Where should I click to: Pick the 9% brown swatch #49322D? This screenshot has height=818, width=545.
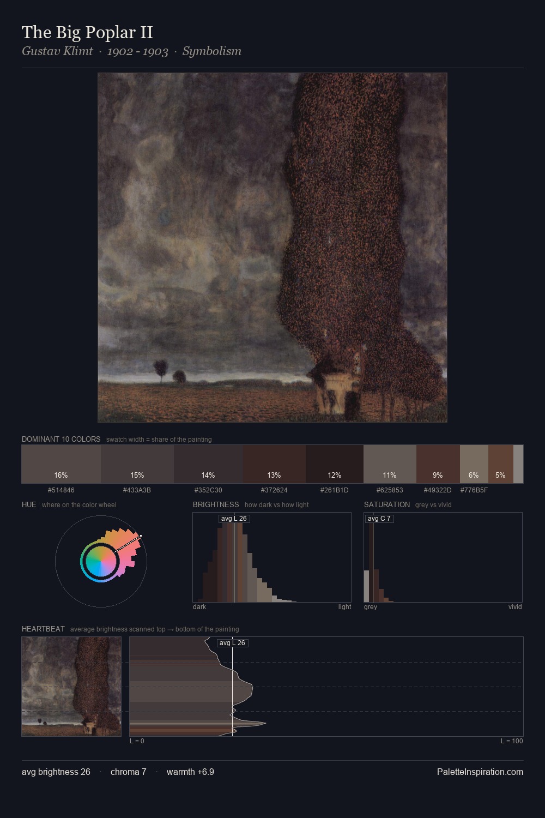[438, 464]
